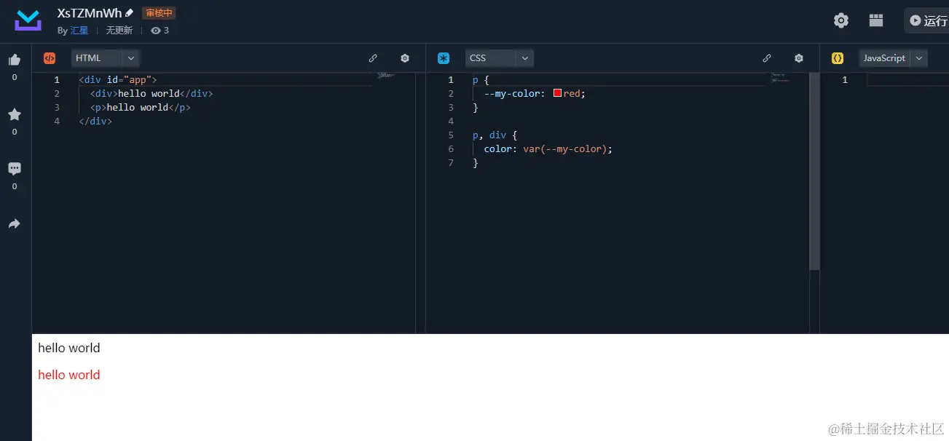This screenshot has height=441, width=949.
Task: Edit project title via pencil icon
Action: tap(130, 13)
